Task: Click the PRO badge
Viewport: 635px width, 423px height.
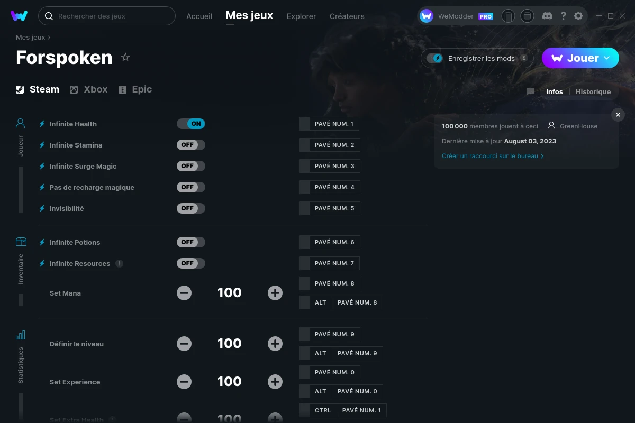Action: [486, 16]
